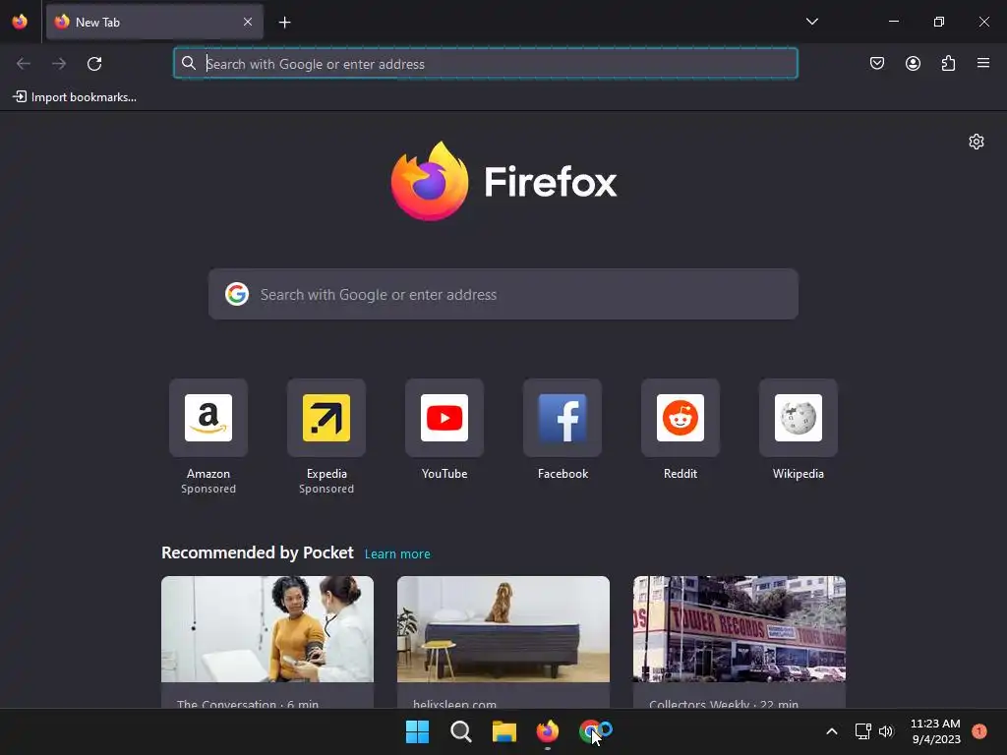Click the Amazon label under its tile
1007x755 pixels.
coord(208,474)
